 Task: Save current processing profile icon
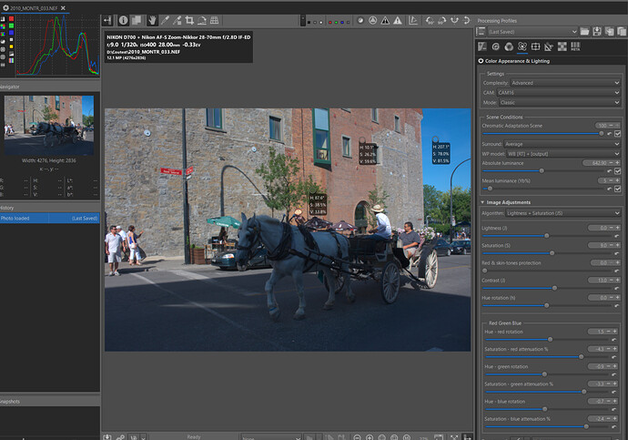pos(597,31)
